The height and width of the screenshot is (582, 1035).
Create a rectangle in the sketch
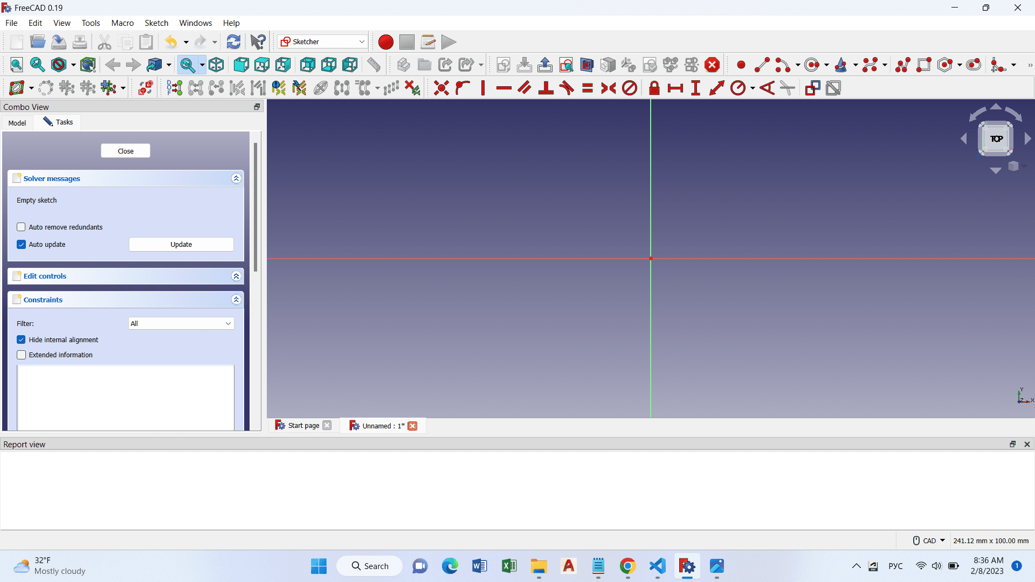pos(924,65)
